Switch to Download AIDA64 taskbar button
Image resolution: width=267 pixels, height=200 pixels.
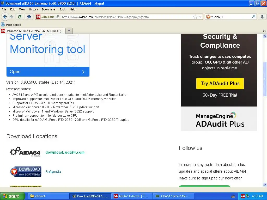(x=90, y=196)
